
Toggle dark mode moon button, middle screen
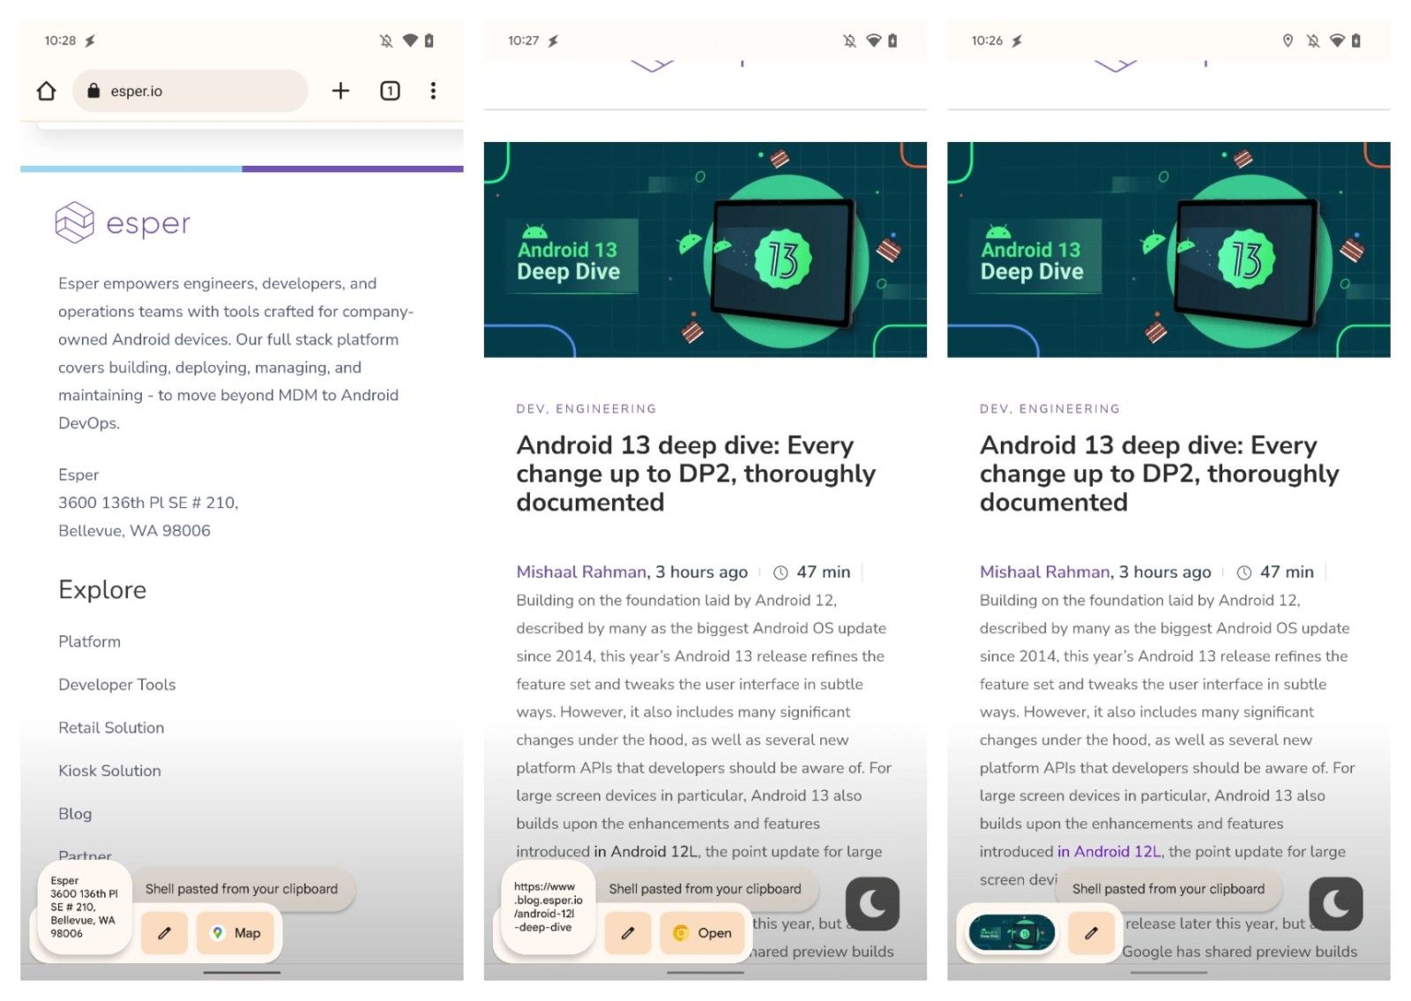(x=872, y=904)
